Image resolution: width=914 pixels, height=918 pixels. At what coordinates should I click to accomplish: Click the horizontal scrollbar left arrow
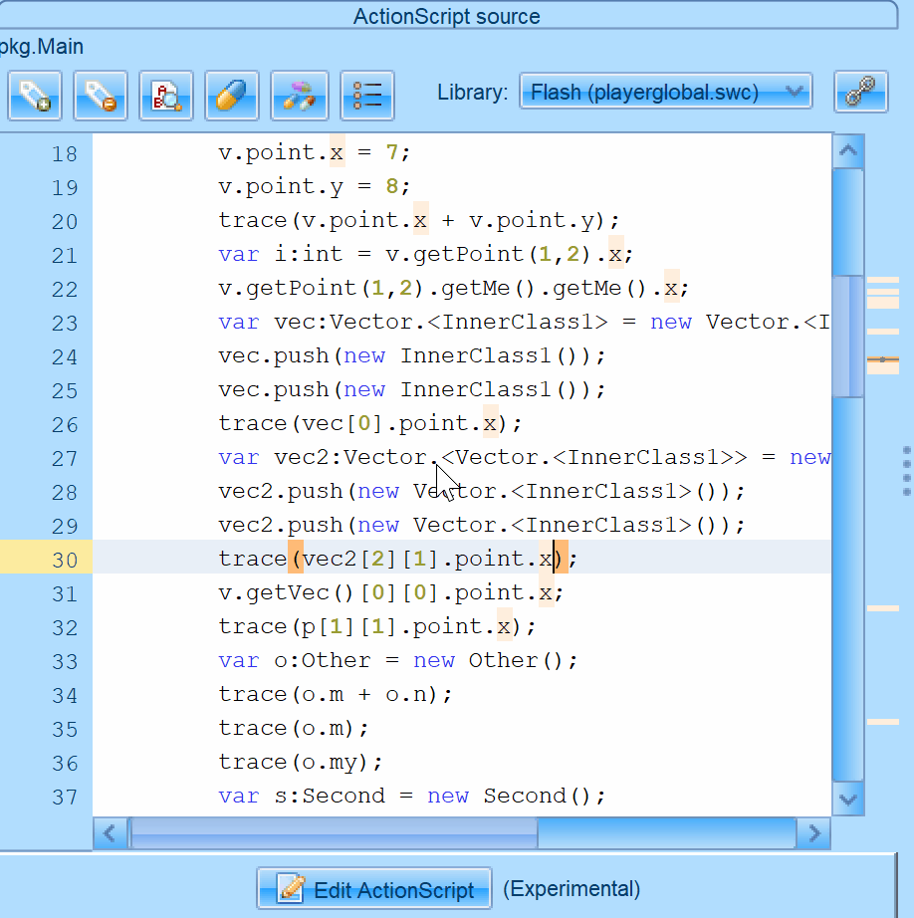(110, 833)
